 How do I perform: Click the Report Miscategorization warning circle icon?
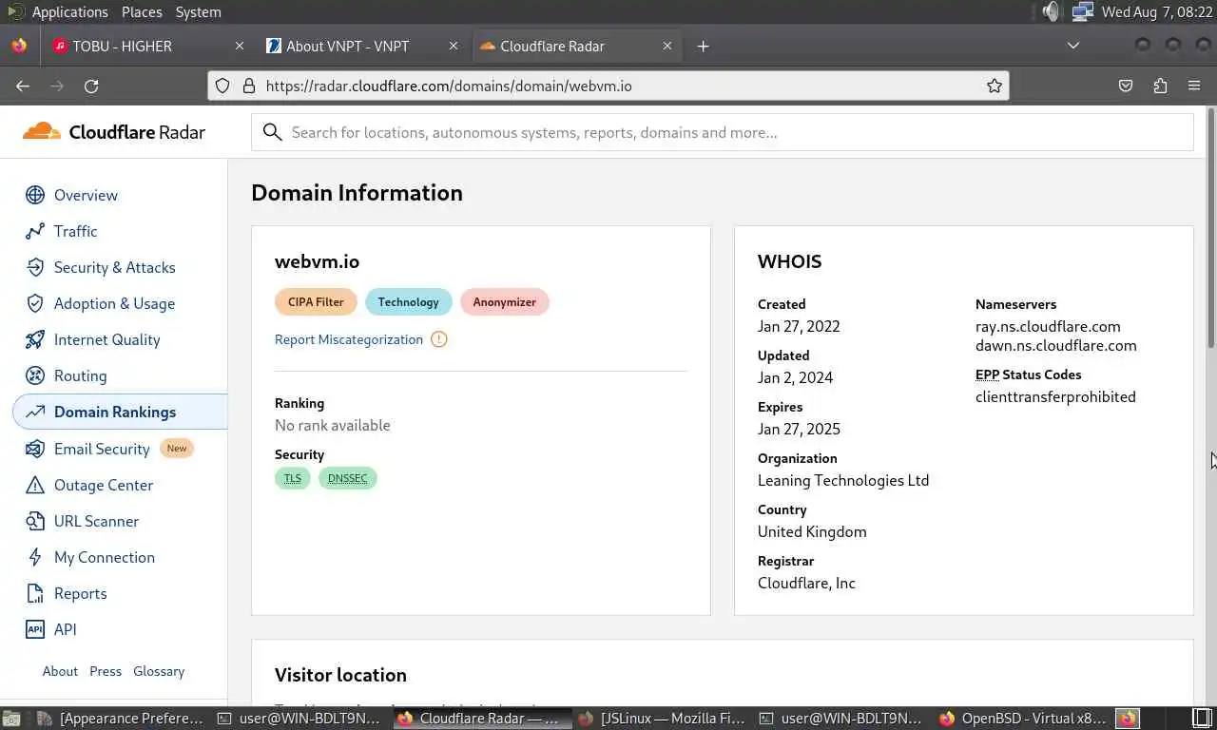click(438, 339)
